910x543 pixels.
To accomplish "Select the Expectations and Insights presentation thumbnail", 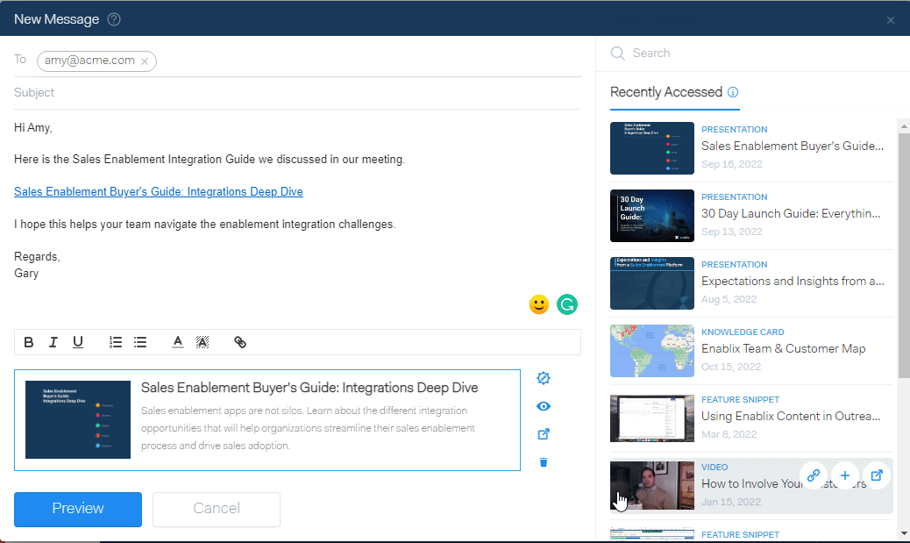I will (651, 282).
